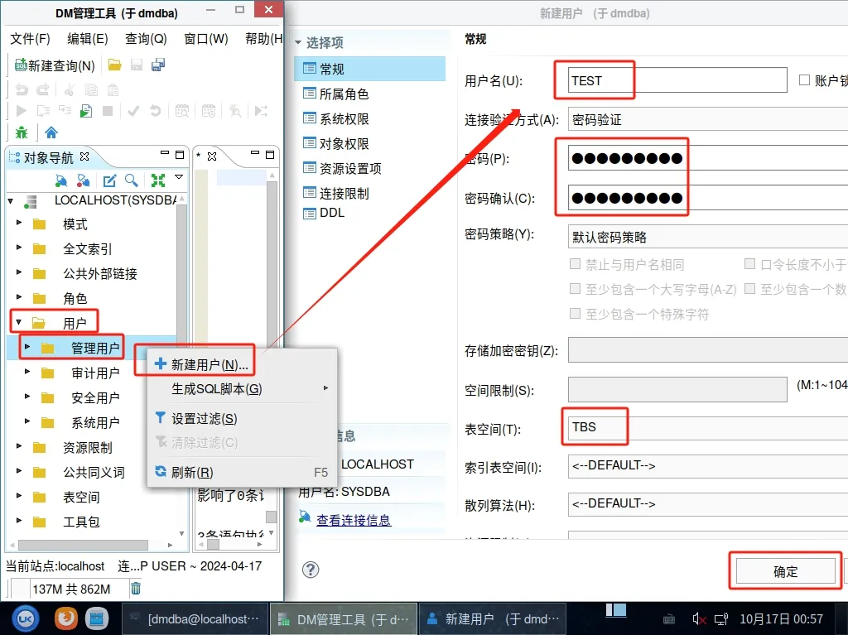Select 所属角色 in the options list
Screen dimensions: 848x635
coord(344,94)
